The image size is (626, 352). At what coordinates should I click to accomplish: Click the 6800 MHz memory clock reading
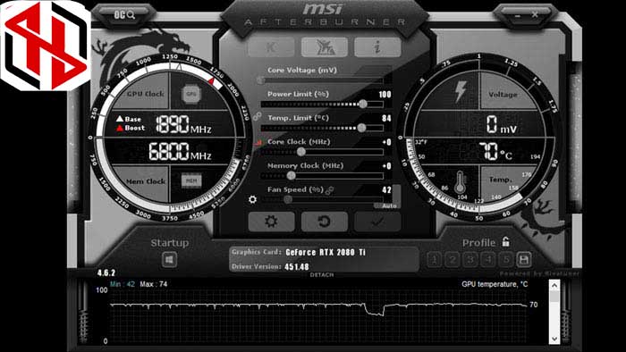click(x=180, y=152)
